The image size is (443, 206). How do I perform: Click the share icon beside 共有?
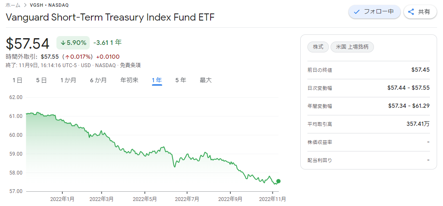(411, 12)
